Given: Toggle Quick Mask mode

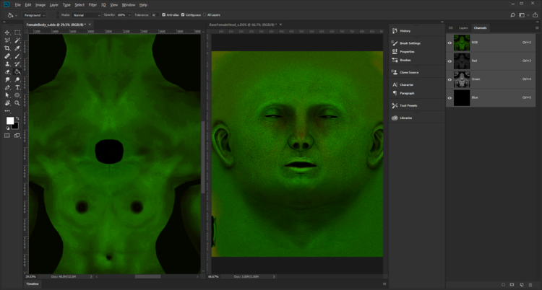Looking at the screenshot, I should (x=7, y=136).
